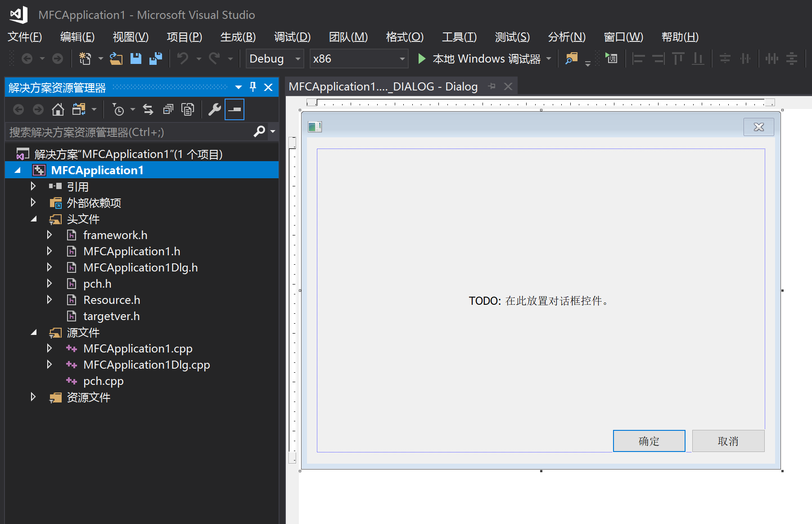Select the Resource.h file
Viewport: 812px width, 524px height.
(x=112, y=300)
